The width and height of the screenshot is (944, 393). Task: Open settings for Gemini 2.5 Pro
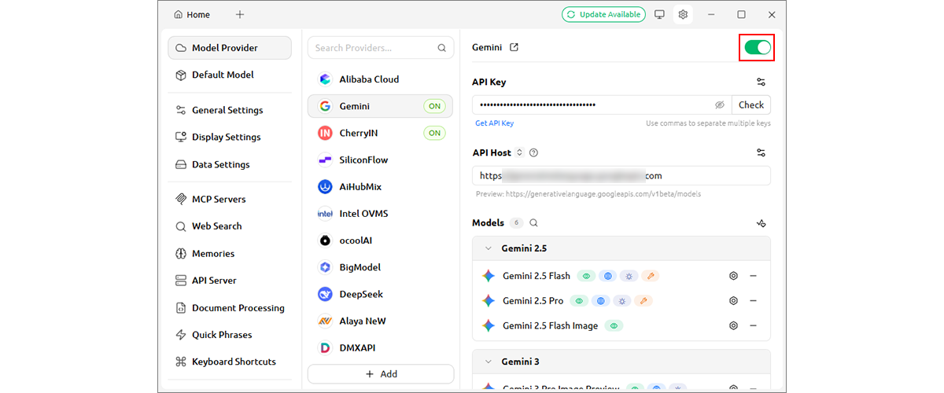coord(733,301)
